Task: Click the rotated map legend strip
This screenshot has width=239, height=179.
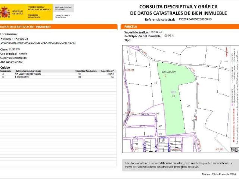Action: point(235,96)
